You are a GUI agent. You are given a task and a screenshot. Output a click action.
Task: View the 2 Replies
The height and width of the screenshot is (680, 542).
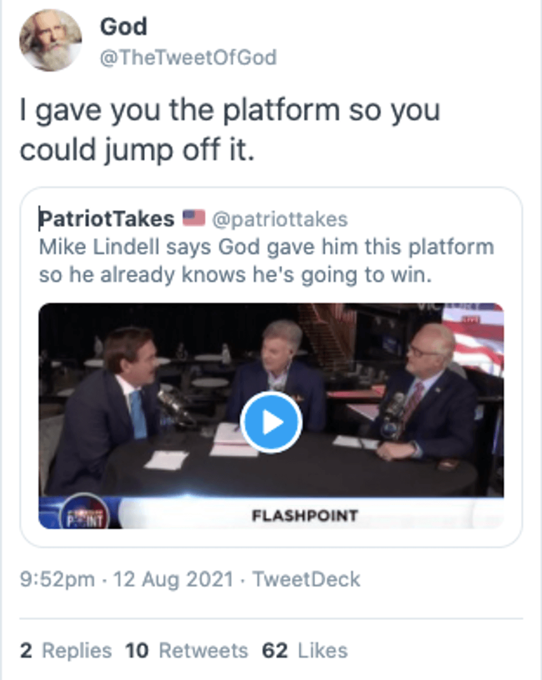click(x=66, y=651)
